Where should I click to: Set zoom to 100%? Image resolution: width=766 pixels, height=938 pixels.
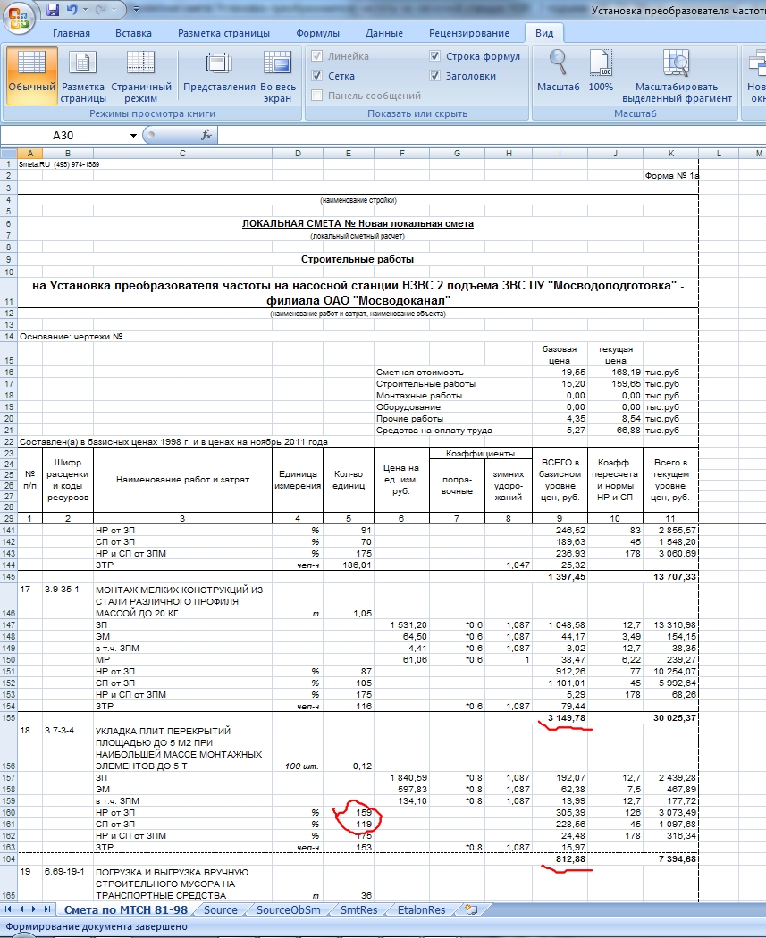(601, 71)
